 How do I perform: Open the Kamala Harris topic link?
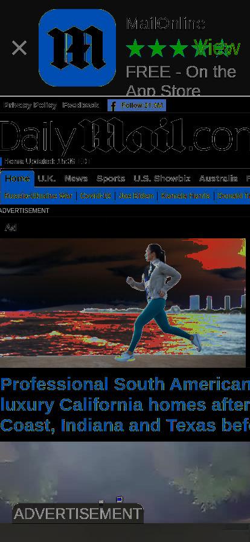185,195
